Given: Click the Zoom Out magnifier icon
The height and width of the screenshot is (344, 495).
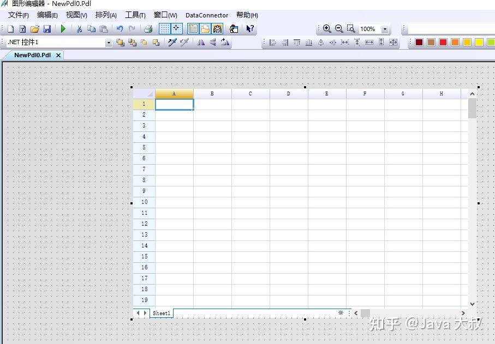Looking at the screenshot, I should (x=338, y=28).
